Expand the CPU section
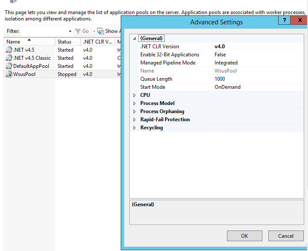This screenshot has width=308, height=251. (x=134, y=95)
